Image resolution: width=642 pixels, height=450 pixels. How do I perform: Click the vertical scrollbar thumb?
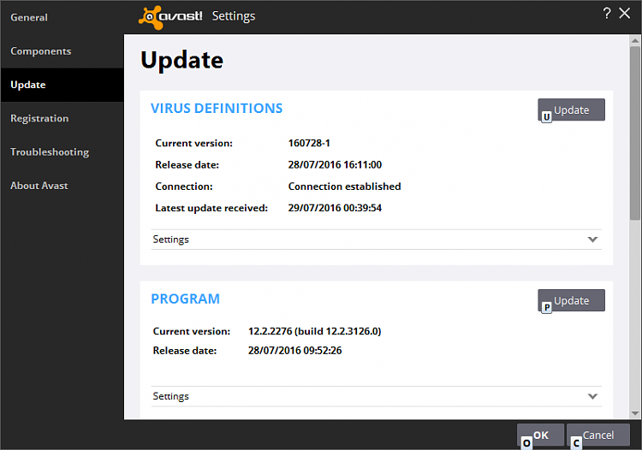tap(635, 133)
